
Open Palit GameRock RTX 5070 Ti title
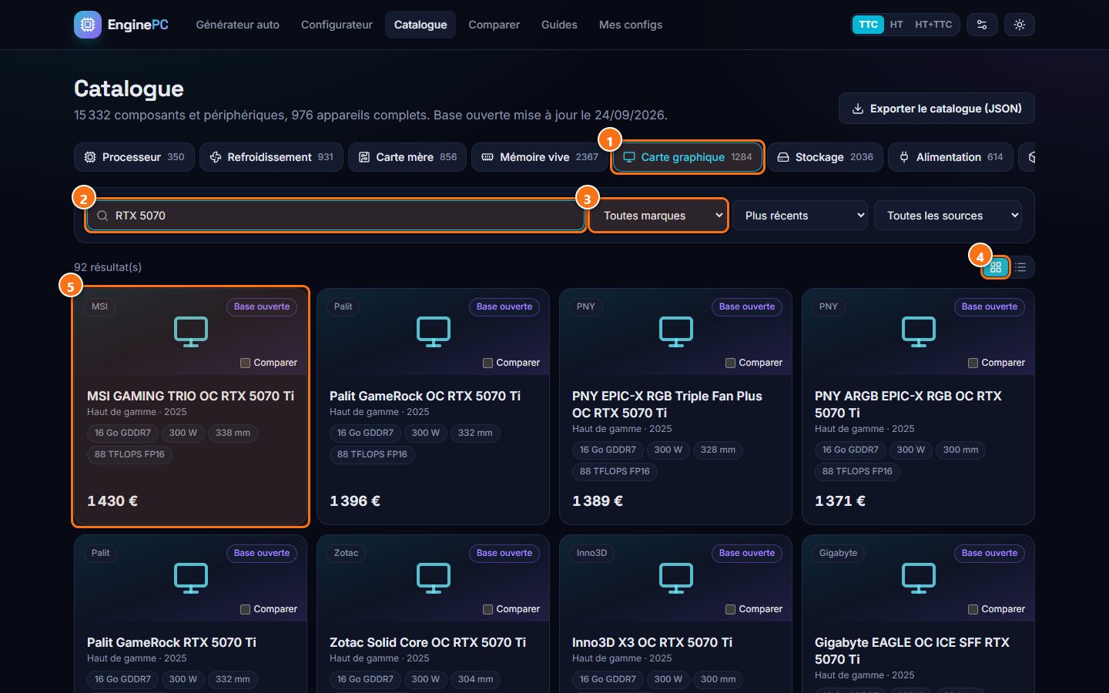tap(172, 642)
